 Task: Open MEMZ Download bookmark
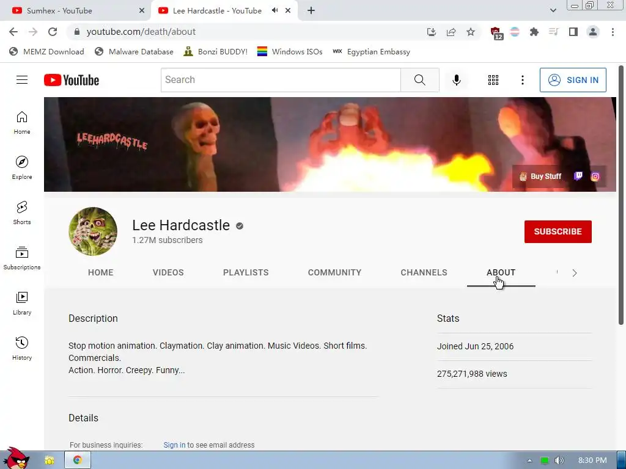pyautogui.click(x=46, y=51)
